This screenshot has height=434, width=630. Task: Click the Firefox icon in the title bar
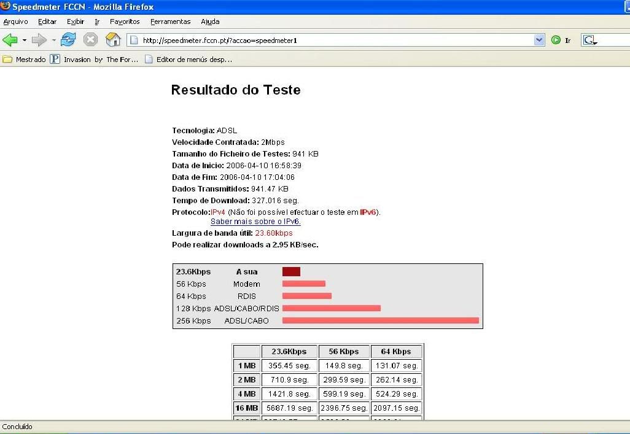point(6,6)
